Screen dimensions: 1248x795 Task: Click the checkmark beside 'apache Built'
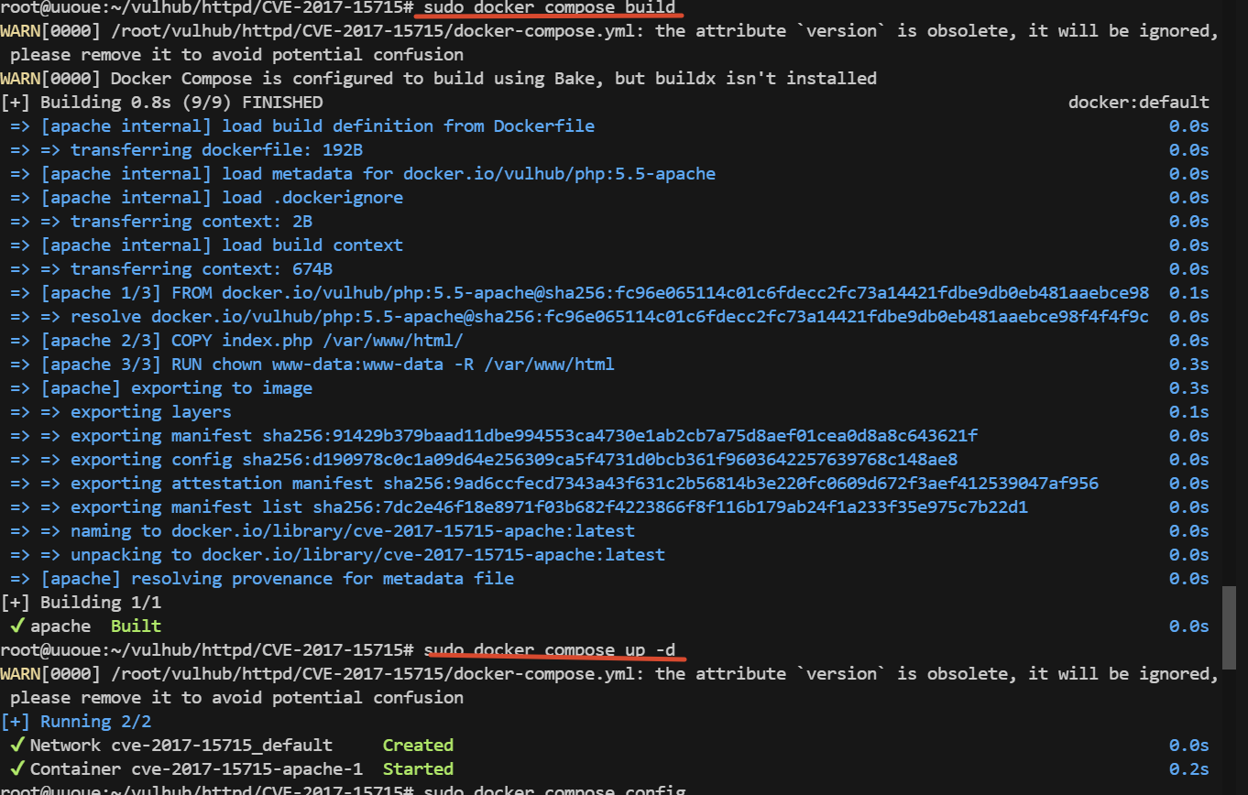tap(16, 626)
